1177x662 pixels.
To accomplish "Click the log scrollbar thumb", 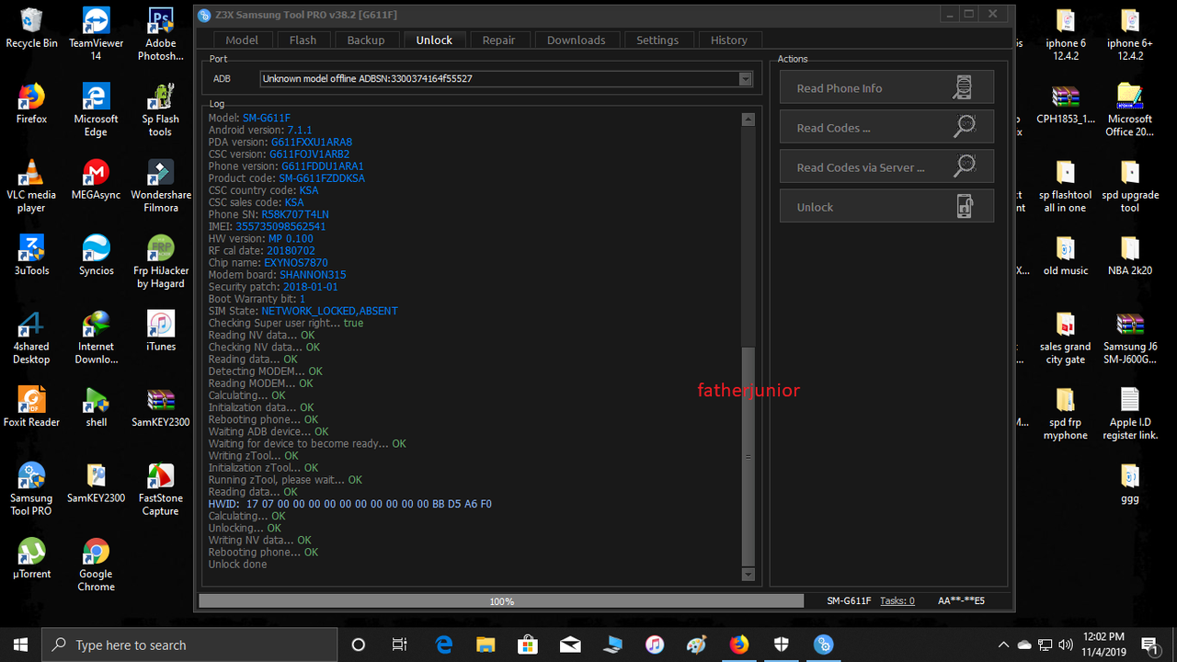I will pyautogui.click(x=748, y=456).
